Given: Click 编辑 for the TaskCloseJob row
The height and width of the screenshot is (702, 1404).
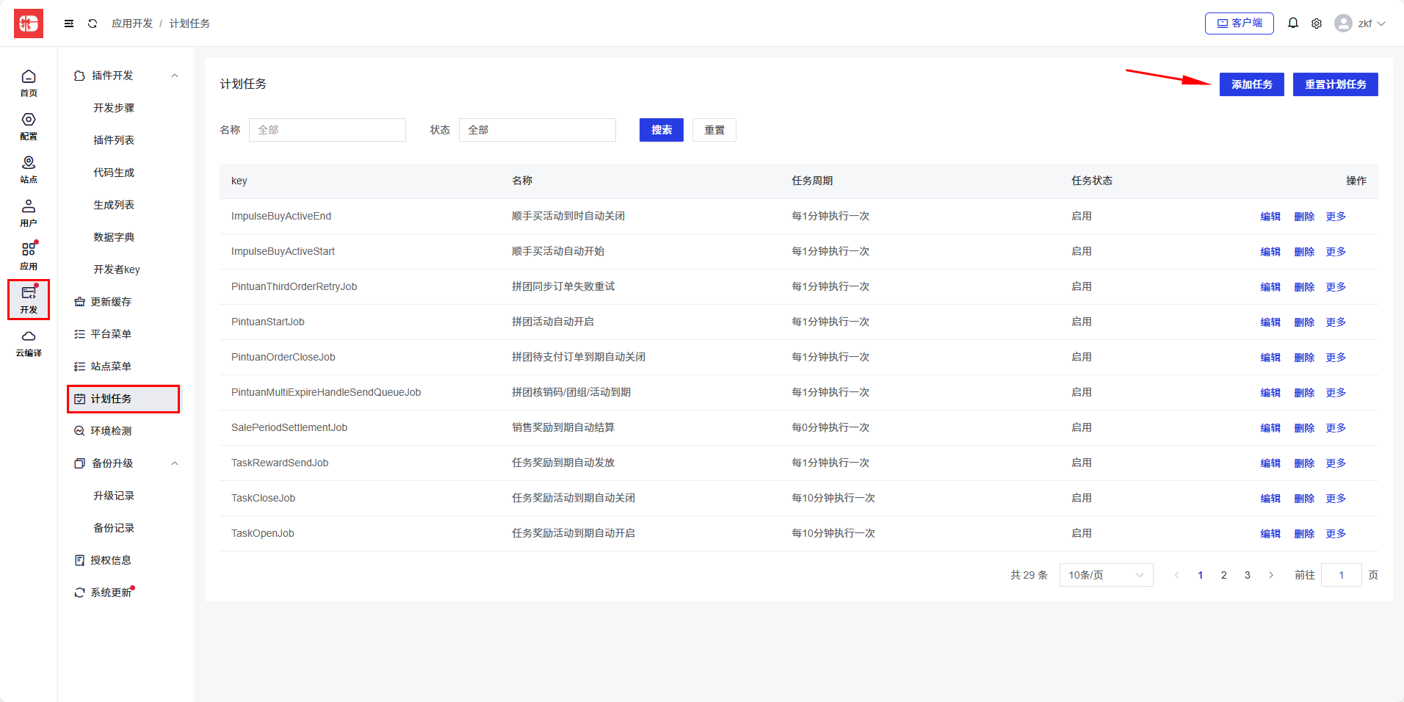Looking at the screenshot, I should click(1270, 499).
